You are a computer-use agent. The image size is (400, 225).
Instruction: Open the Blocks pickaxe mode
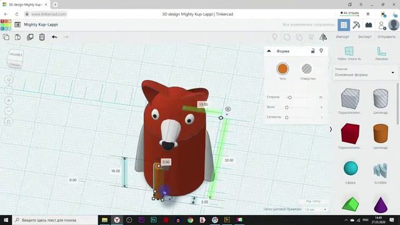(356, 25)
